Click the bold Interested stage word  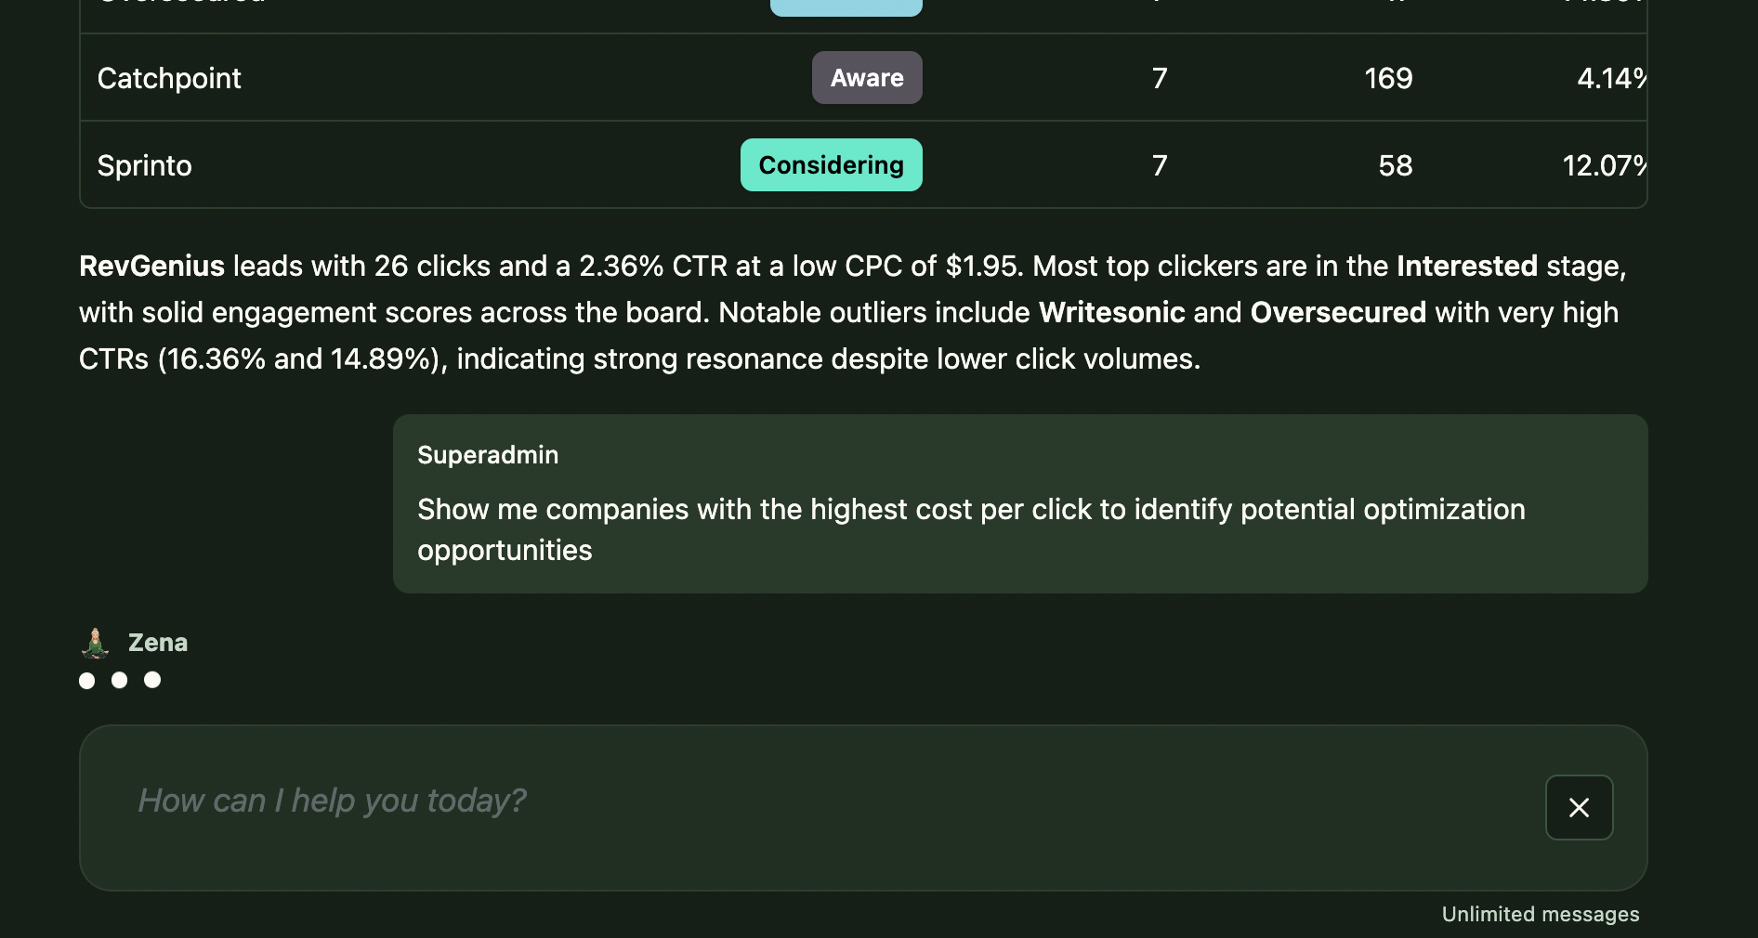coord(1466,267)
